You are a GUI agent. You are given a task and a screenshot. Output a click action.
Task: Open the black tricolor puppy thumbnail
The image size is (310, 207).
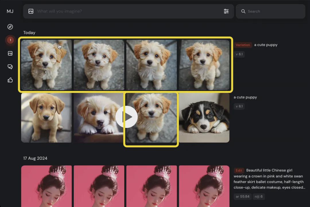pyautogui.click(x=204, y=118)
